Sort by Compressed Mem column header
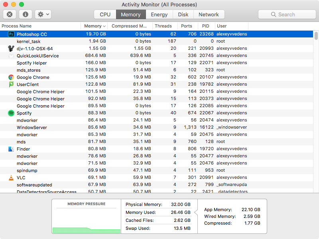This screenshot has height=239, width=319. 130,26
